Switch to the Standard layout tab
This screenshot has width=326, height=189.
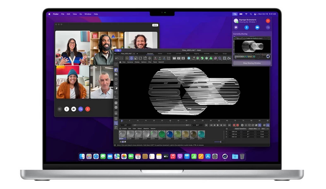(x=150, y=54)
